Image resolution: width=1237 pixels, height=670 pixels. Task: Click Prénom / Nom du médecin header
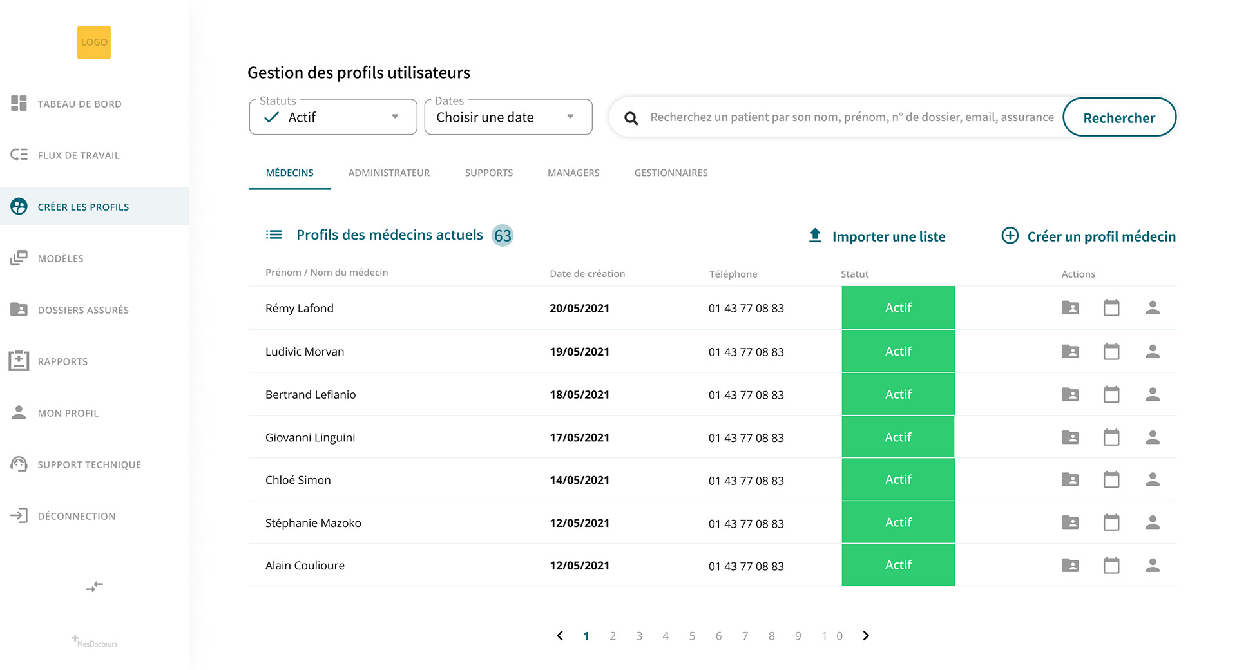click(327, 273)
